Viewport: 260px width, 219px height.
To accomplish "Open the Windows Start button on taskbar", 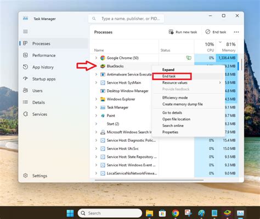I will click(70, 213).
